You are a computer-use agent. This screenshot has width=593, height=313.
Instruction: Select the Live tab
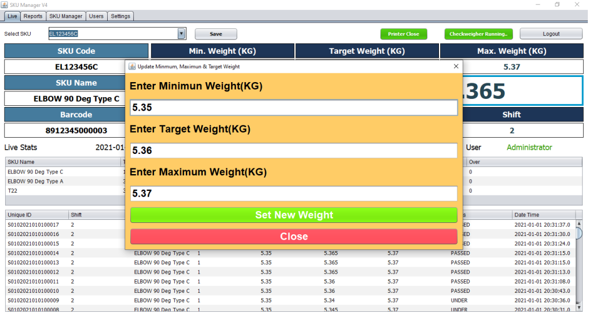pyautogui.click(x=12, y=16)
